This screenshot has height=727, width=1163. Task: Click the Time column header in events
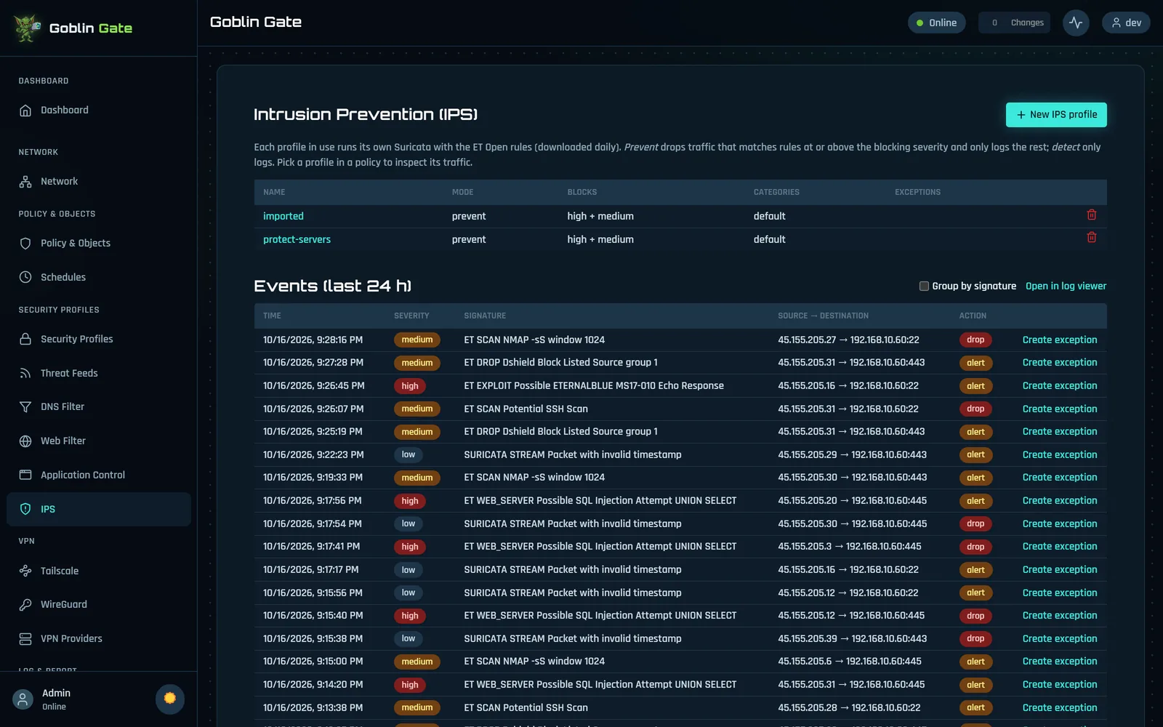pyautogui.click(x=272, y=316)
